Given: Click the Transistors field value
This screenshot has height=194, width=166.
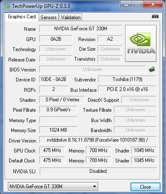Looking at the screenshot, I should [110, 59].
